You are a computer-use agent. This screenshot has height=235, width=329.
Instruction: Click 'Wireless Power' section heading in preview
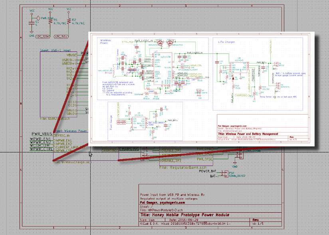click(x=105, y=41)
